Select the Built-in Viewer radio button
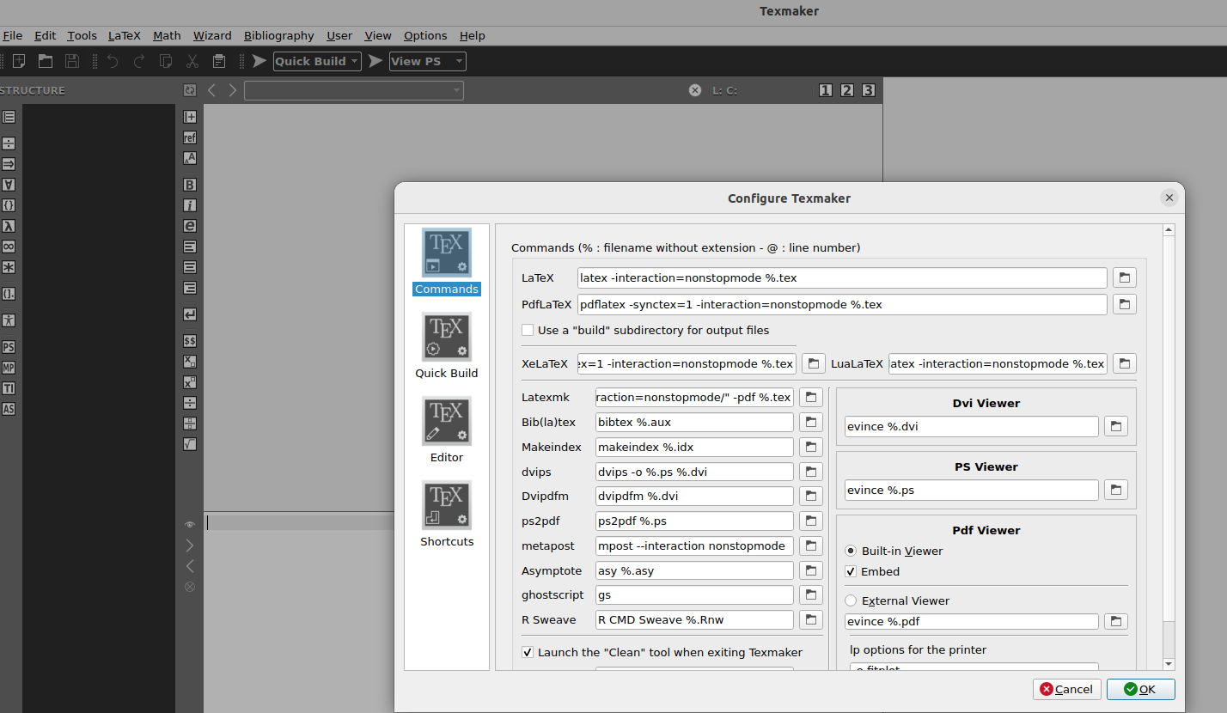 tap(851, 551)
